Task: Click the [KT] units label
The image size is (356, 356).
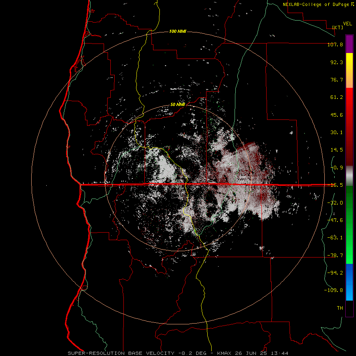Action: coord(338,27)
